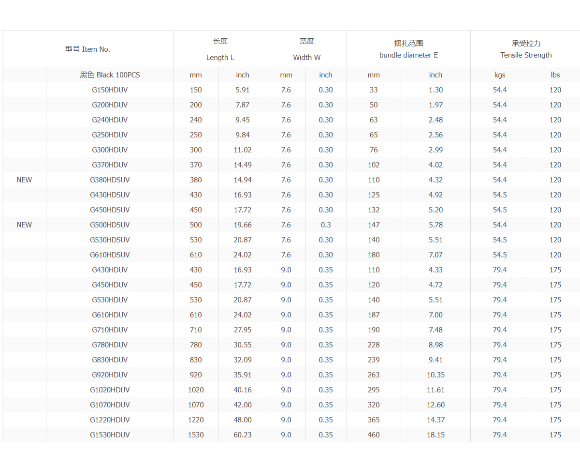580x464 pixels.
Task: Click the Tensile Strength column header
Action: coord(526,49)
